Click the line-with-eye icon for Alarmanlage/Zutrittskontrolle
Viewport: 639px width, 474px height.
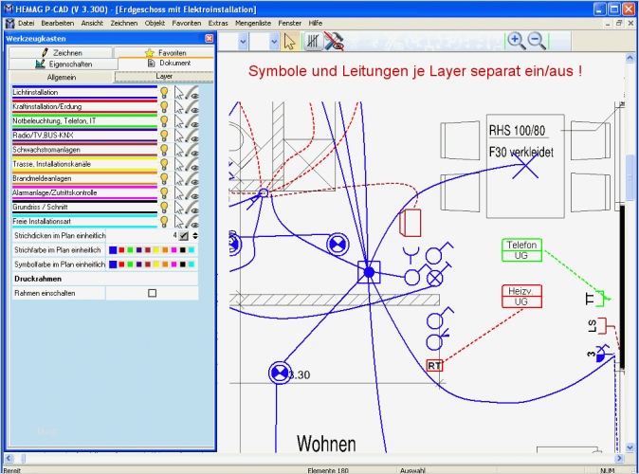pos(192,193)
